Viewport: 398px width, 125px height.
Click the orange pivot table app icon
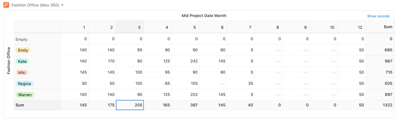6,5
